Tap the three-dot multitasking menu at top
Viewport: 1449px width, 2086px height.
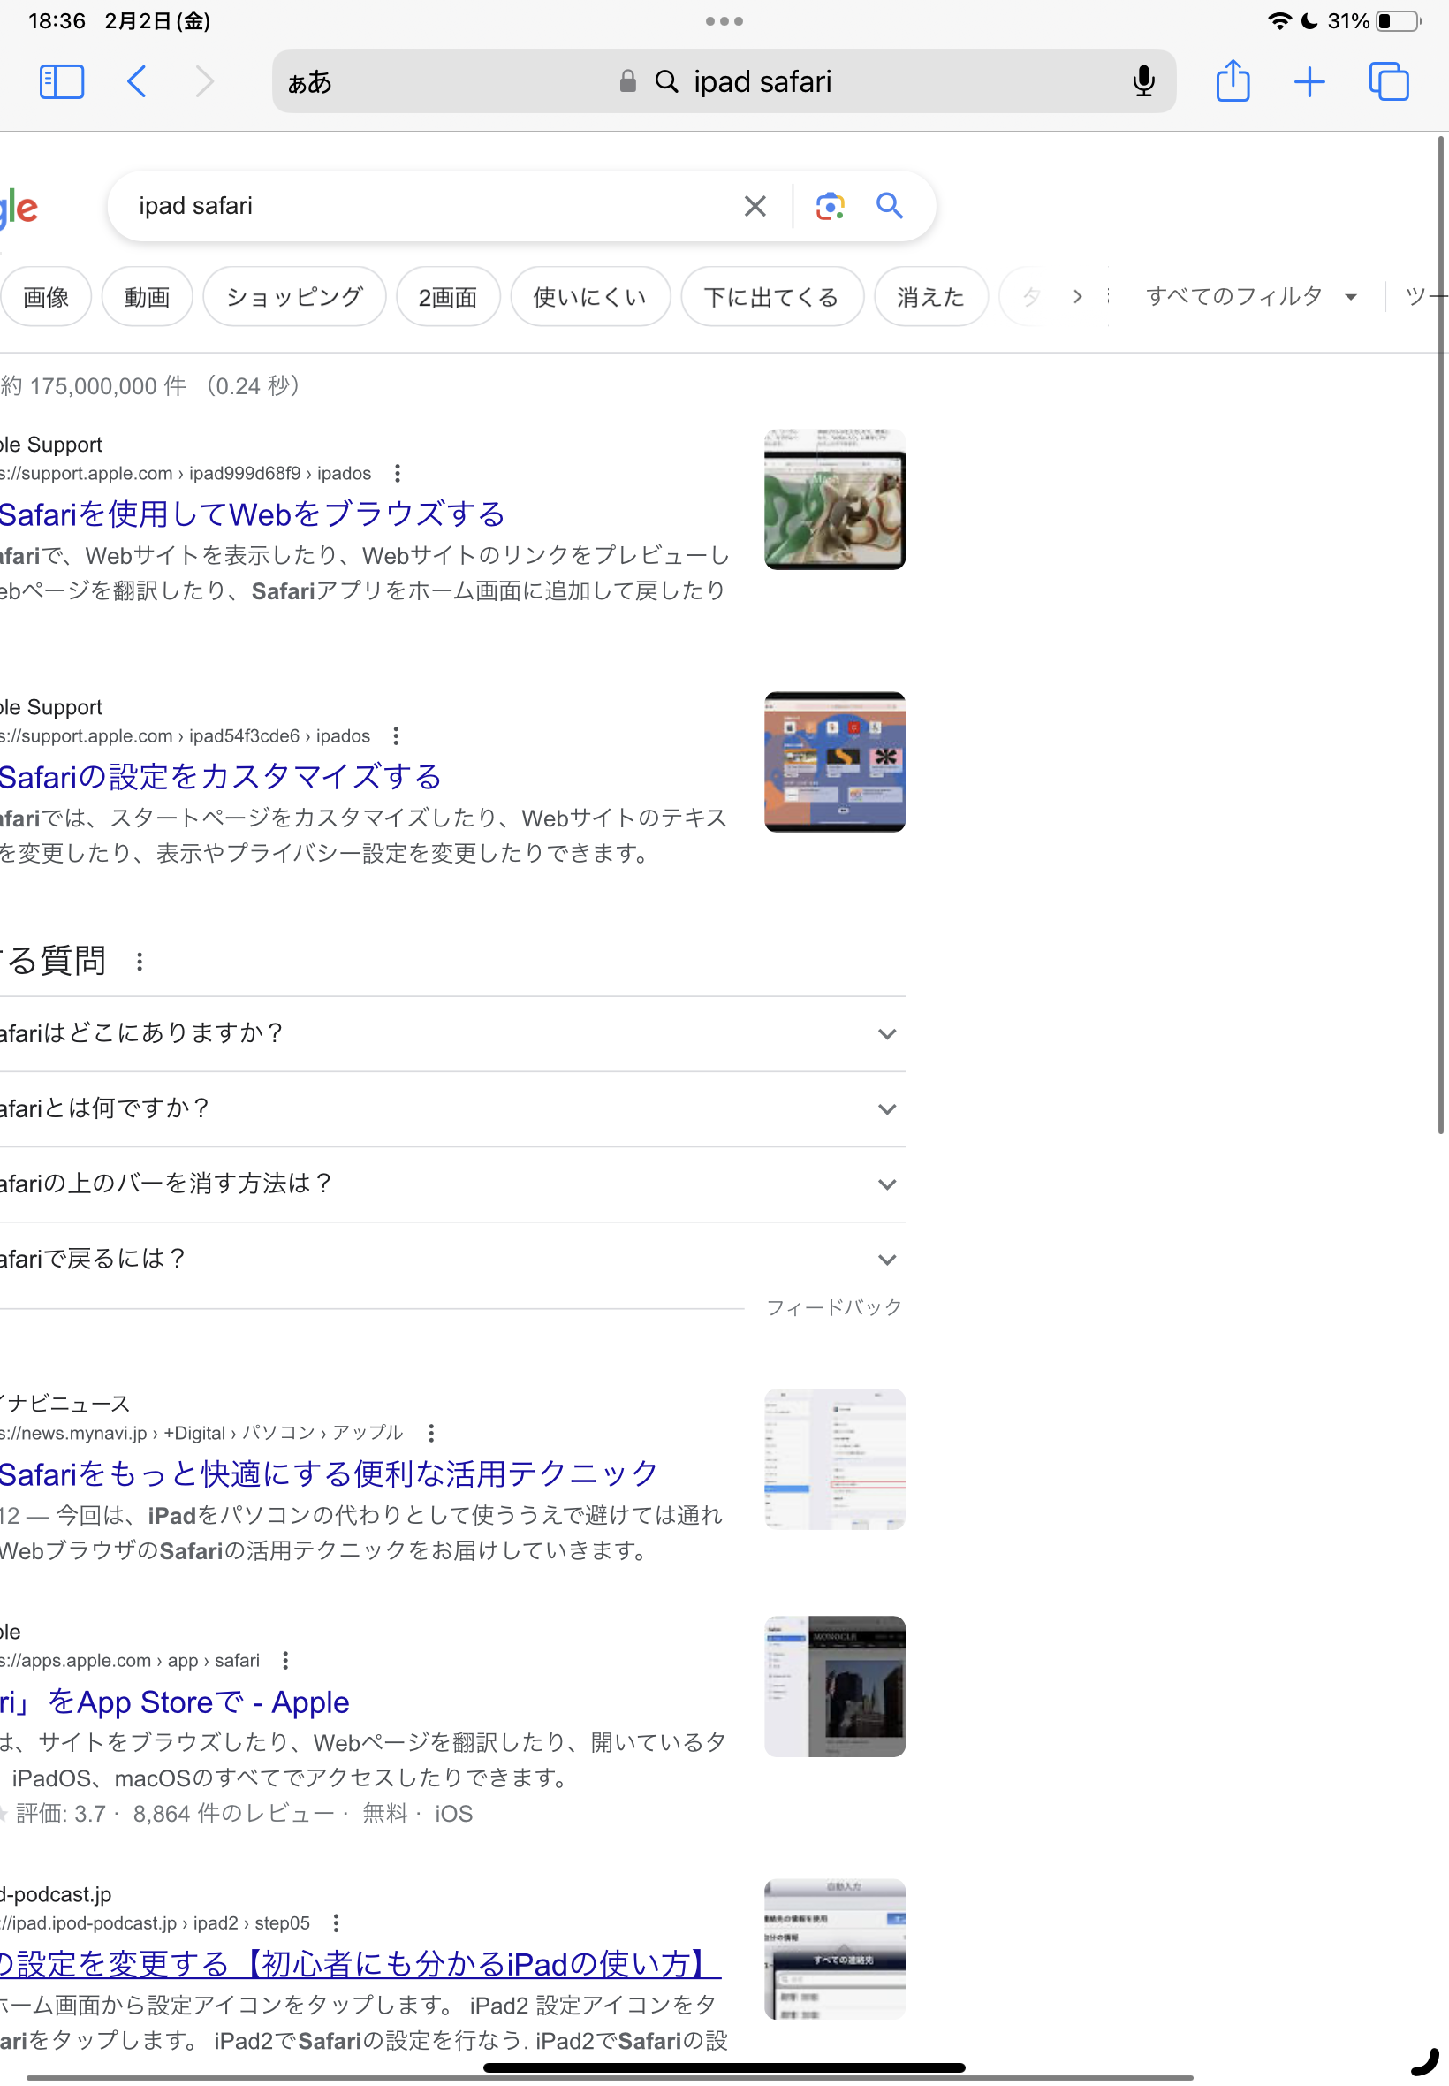pos(724,21)
